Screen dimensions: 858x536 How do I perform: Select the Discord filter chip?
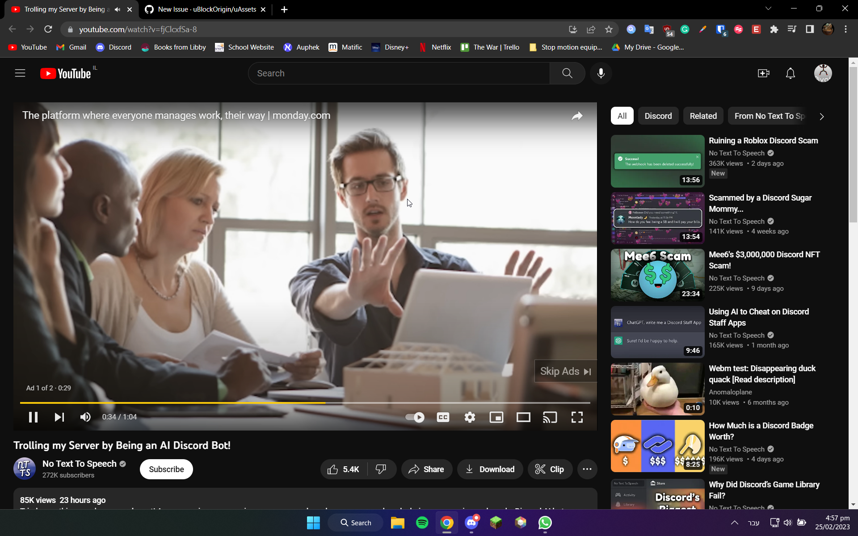point(658,116)
